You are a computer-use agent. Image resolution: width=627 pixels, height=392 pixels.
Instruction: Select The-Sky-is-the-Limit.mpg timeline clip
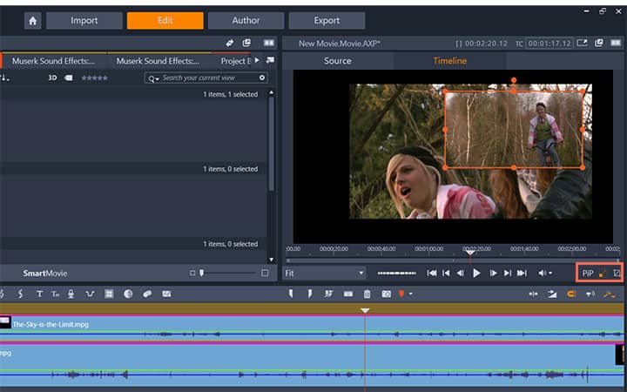(312, 328)
